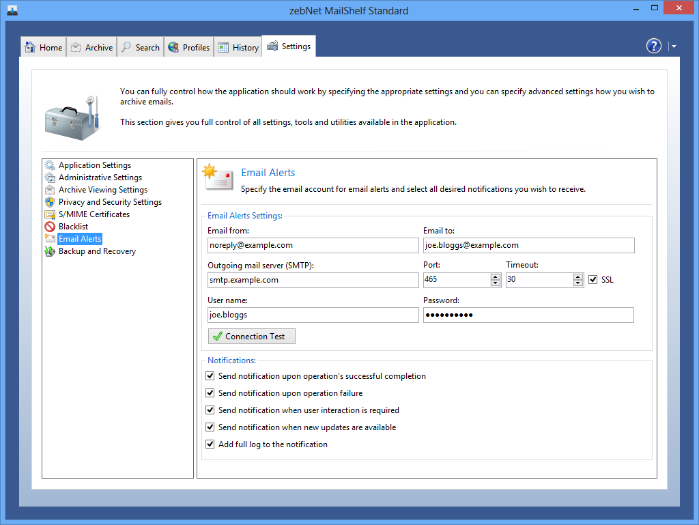The image size is (699, 525).
Task: Click the Email from input field
Action: point(313,245)
